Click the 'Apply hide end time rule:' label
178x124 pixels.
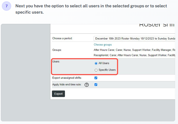click(x=67, y=84)
